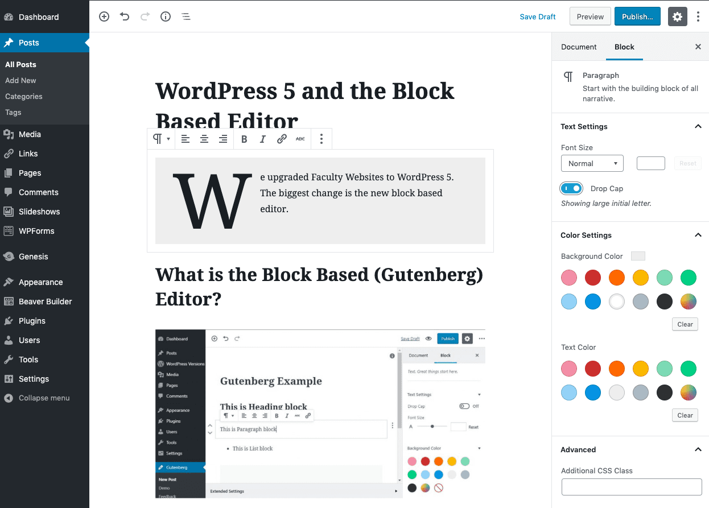Open custom background color picker swatch
Screen dimensions: 709x508
pyautogui.click(x=689, y=302)
